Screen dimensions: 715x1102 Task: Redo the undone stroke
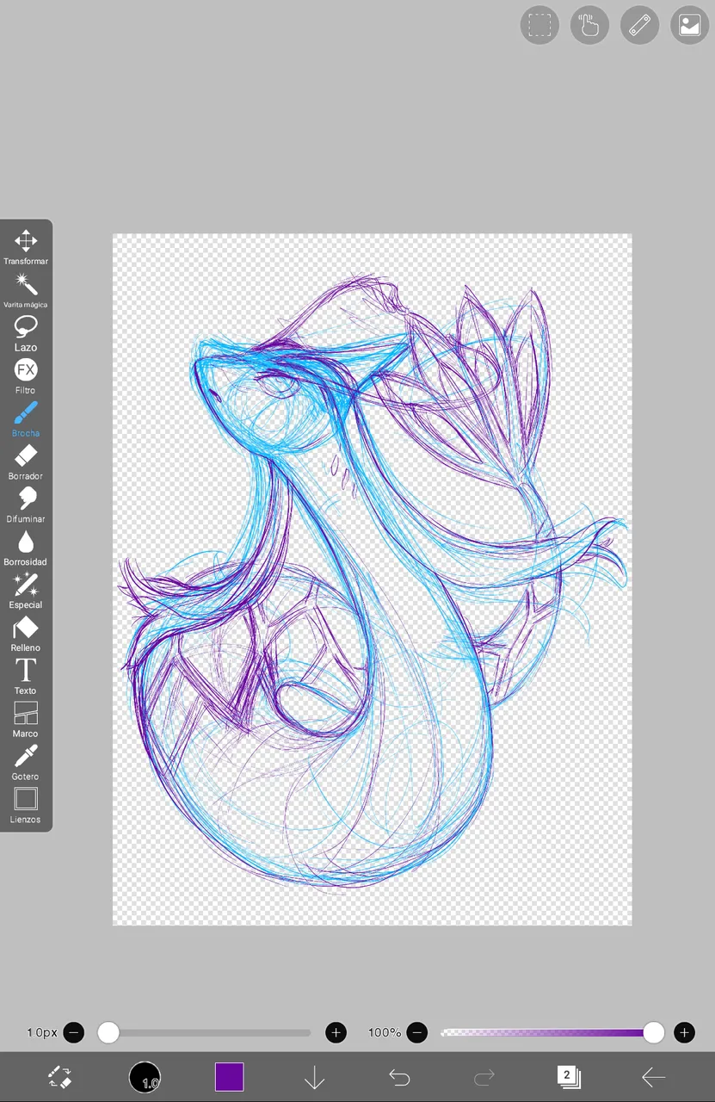[x=484, y=1077]
